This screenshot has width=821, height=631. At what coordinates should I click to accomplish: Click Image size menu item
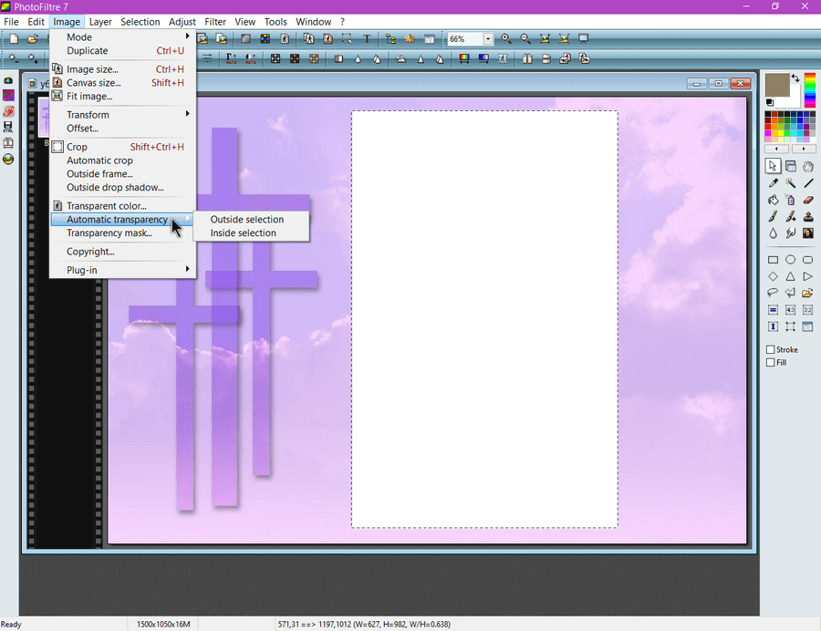123,69
